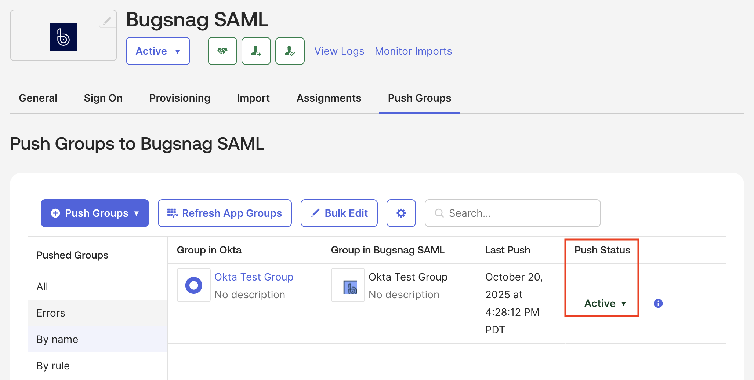The height and width of the screenshot is (380, 754).
Task: Click the create users status icon with arrow
Action: pyautogui.click(x=256, y=51)
